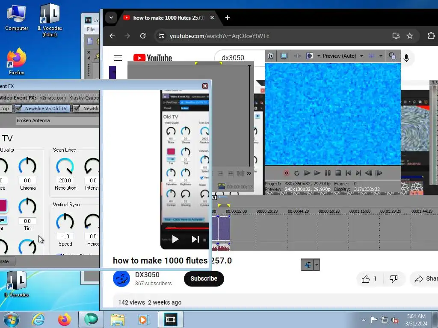Adjust the Vertical Sync Speed knob
This screenshot has height=328, width=438.
[65, 222]
